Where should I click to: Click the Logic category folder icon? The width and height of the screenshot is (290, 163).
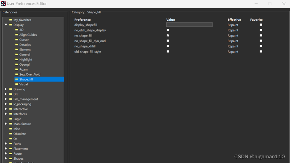click(11, 119)
